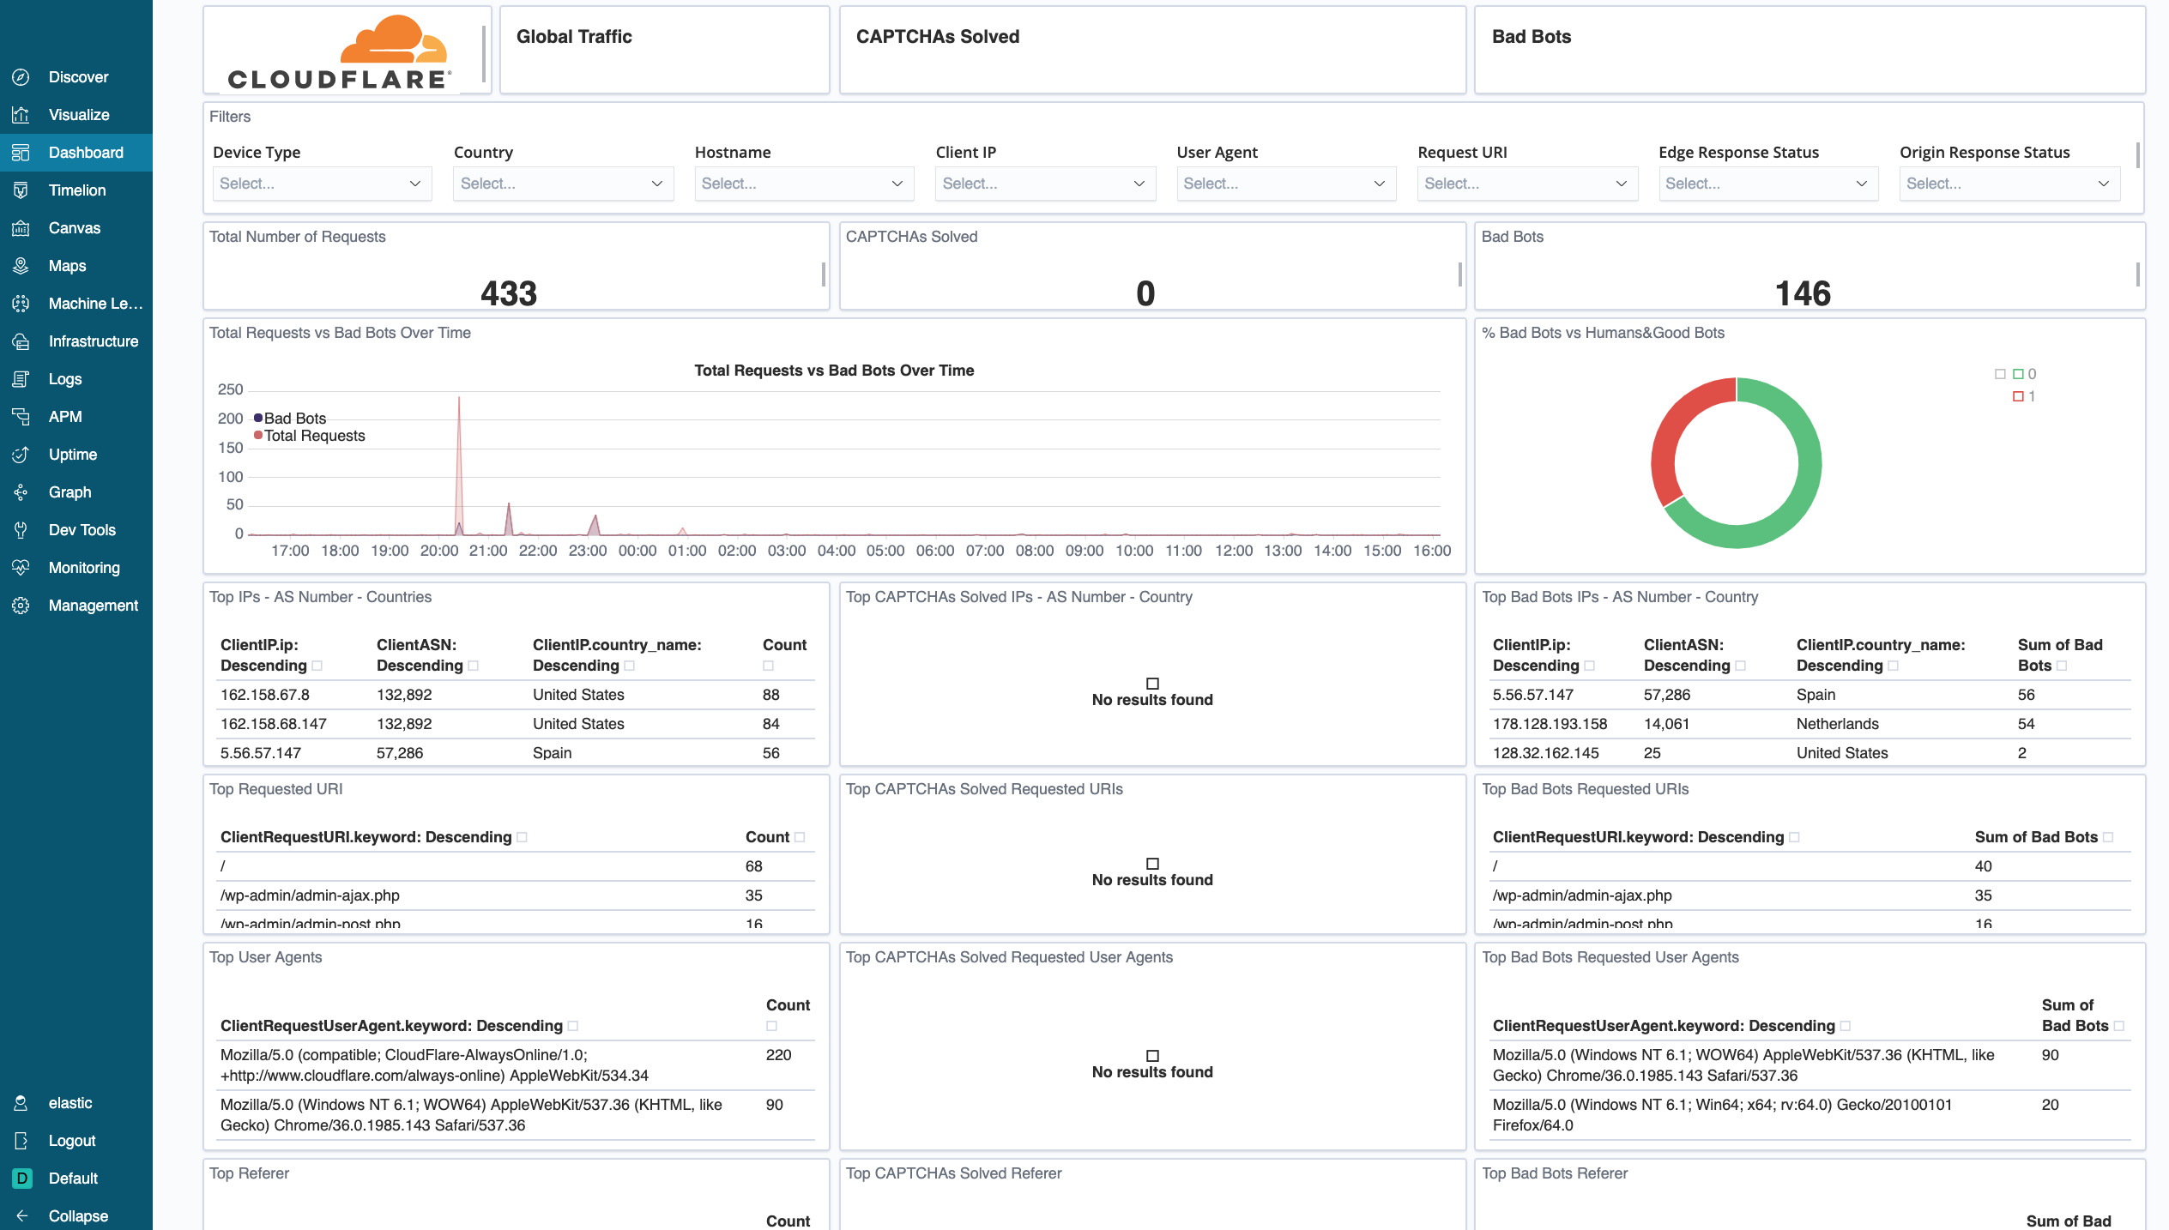Click the Dev Tools icon in sidebar
Screen dimensions: 2169x1230
22,528
